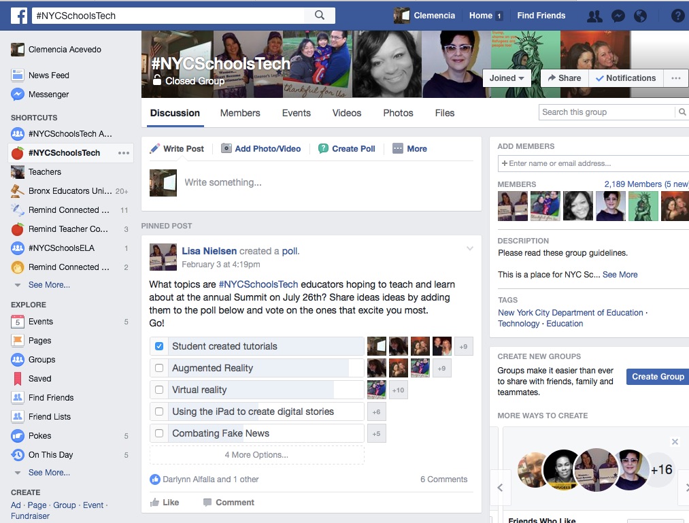Click the Enter name or email address field
The image size is (689, 523).
point(593,163)
